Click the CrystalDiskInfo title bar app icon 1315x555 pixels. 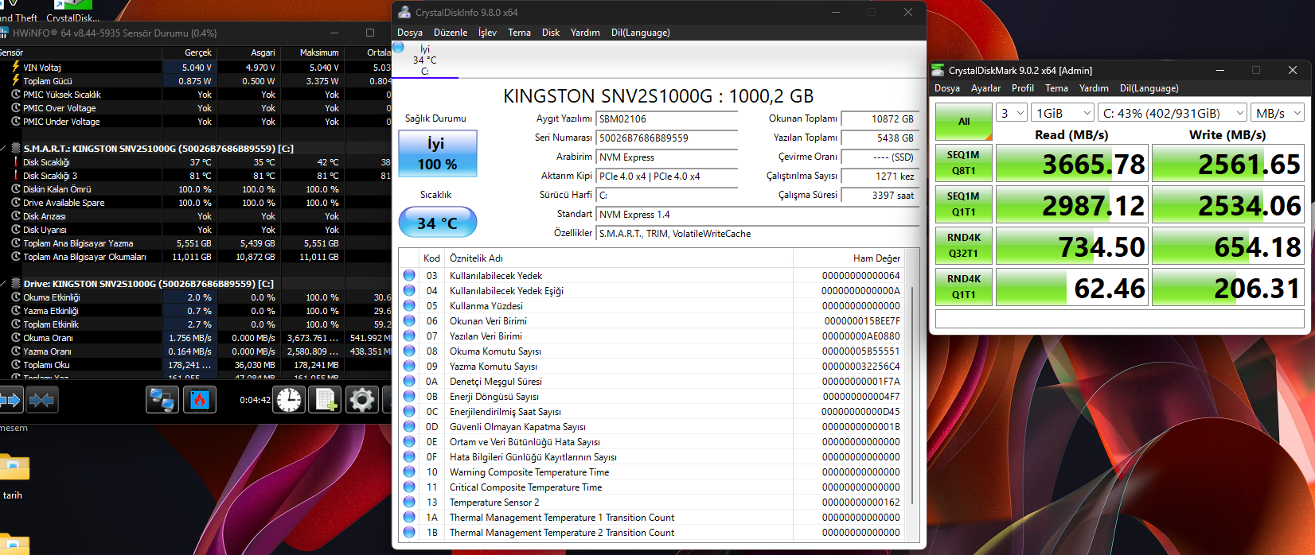[x=404, y=12]
